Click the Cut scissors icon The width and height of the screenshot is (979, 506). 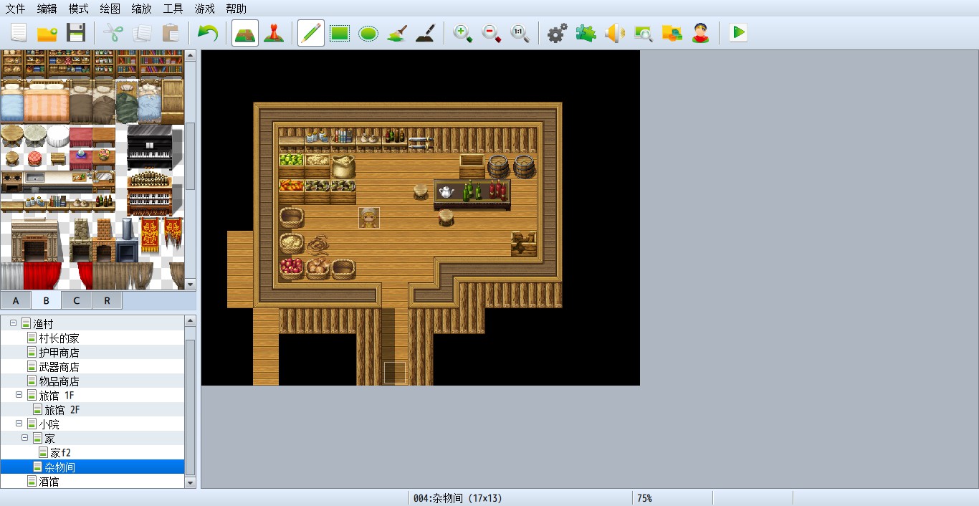(113, 33)
